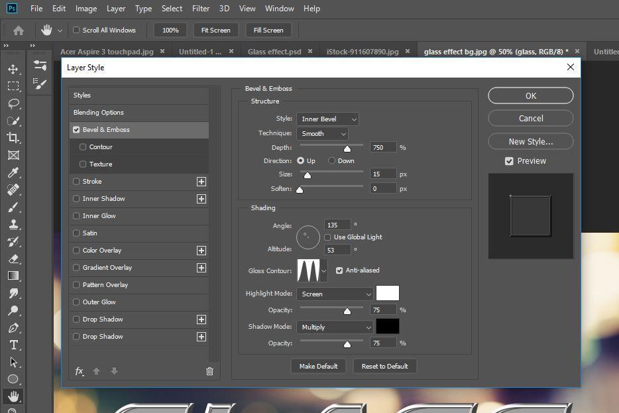Screen dimensions: 619x413
Task: Switch to Acer Aspire 3 touchpad.jpg tab
Action: tap(107, 52)
